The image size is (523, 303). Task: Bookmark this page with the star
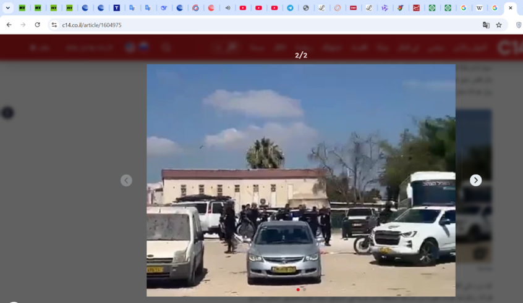point(499,25)
